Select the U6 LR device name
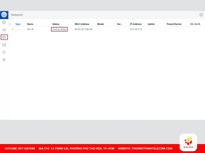Image resolution: width=205 pixels, height=153 pixels. pyautogui.click(x=30, y=29)
